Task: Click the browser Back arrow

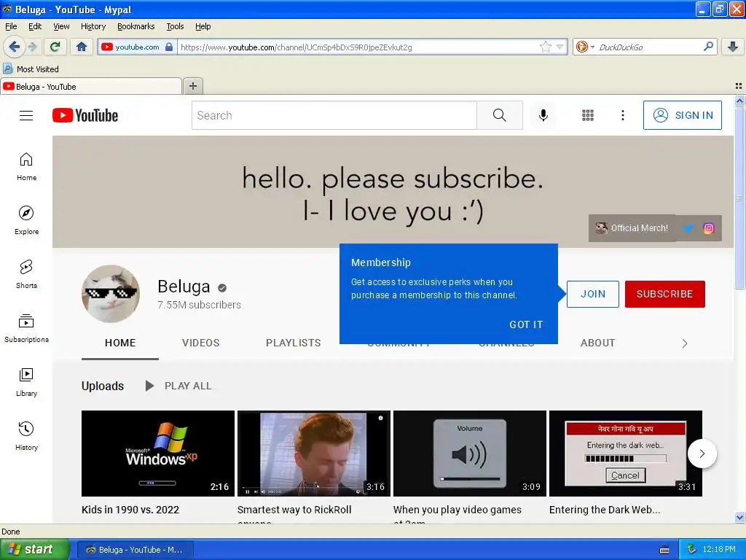Action: pyautogui.click(x=15, y=47)
